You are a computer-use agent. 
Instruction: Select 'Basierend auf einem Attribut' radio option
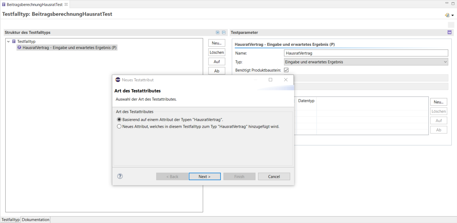coord(119,119)
